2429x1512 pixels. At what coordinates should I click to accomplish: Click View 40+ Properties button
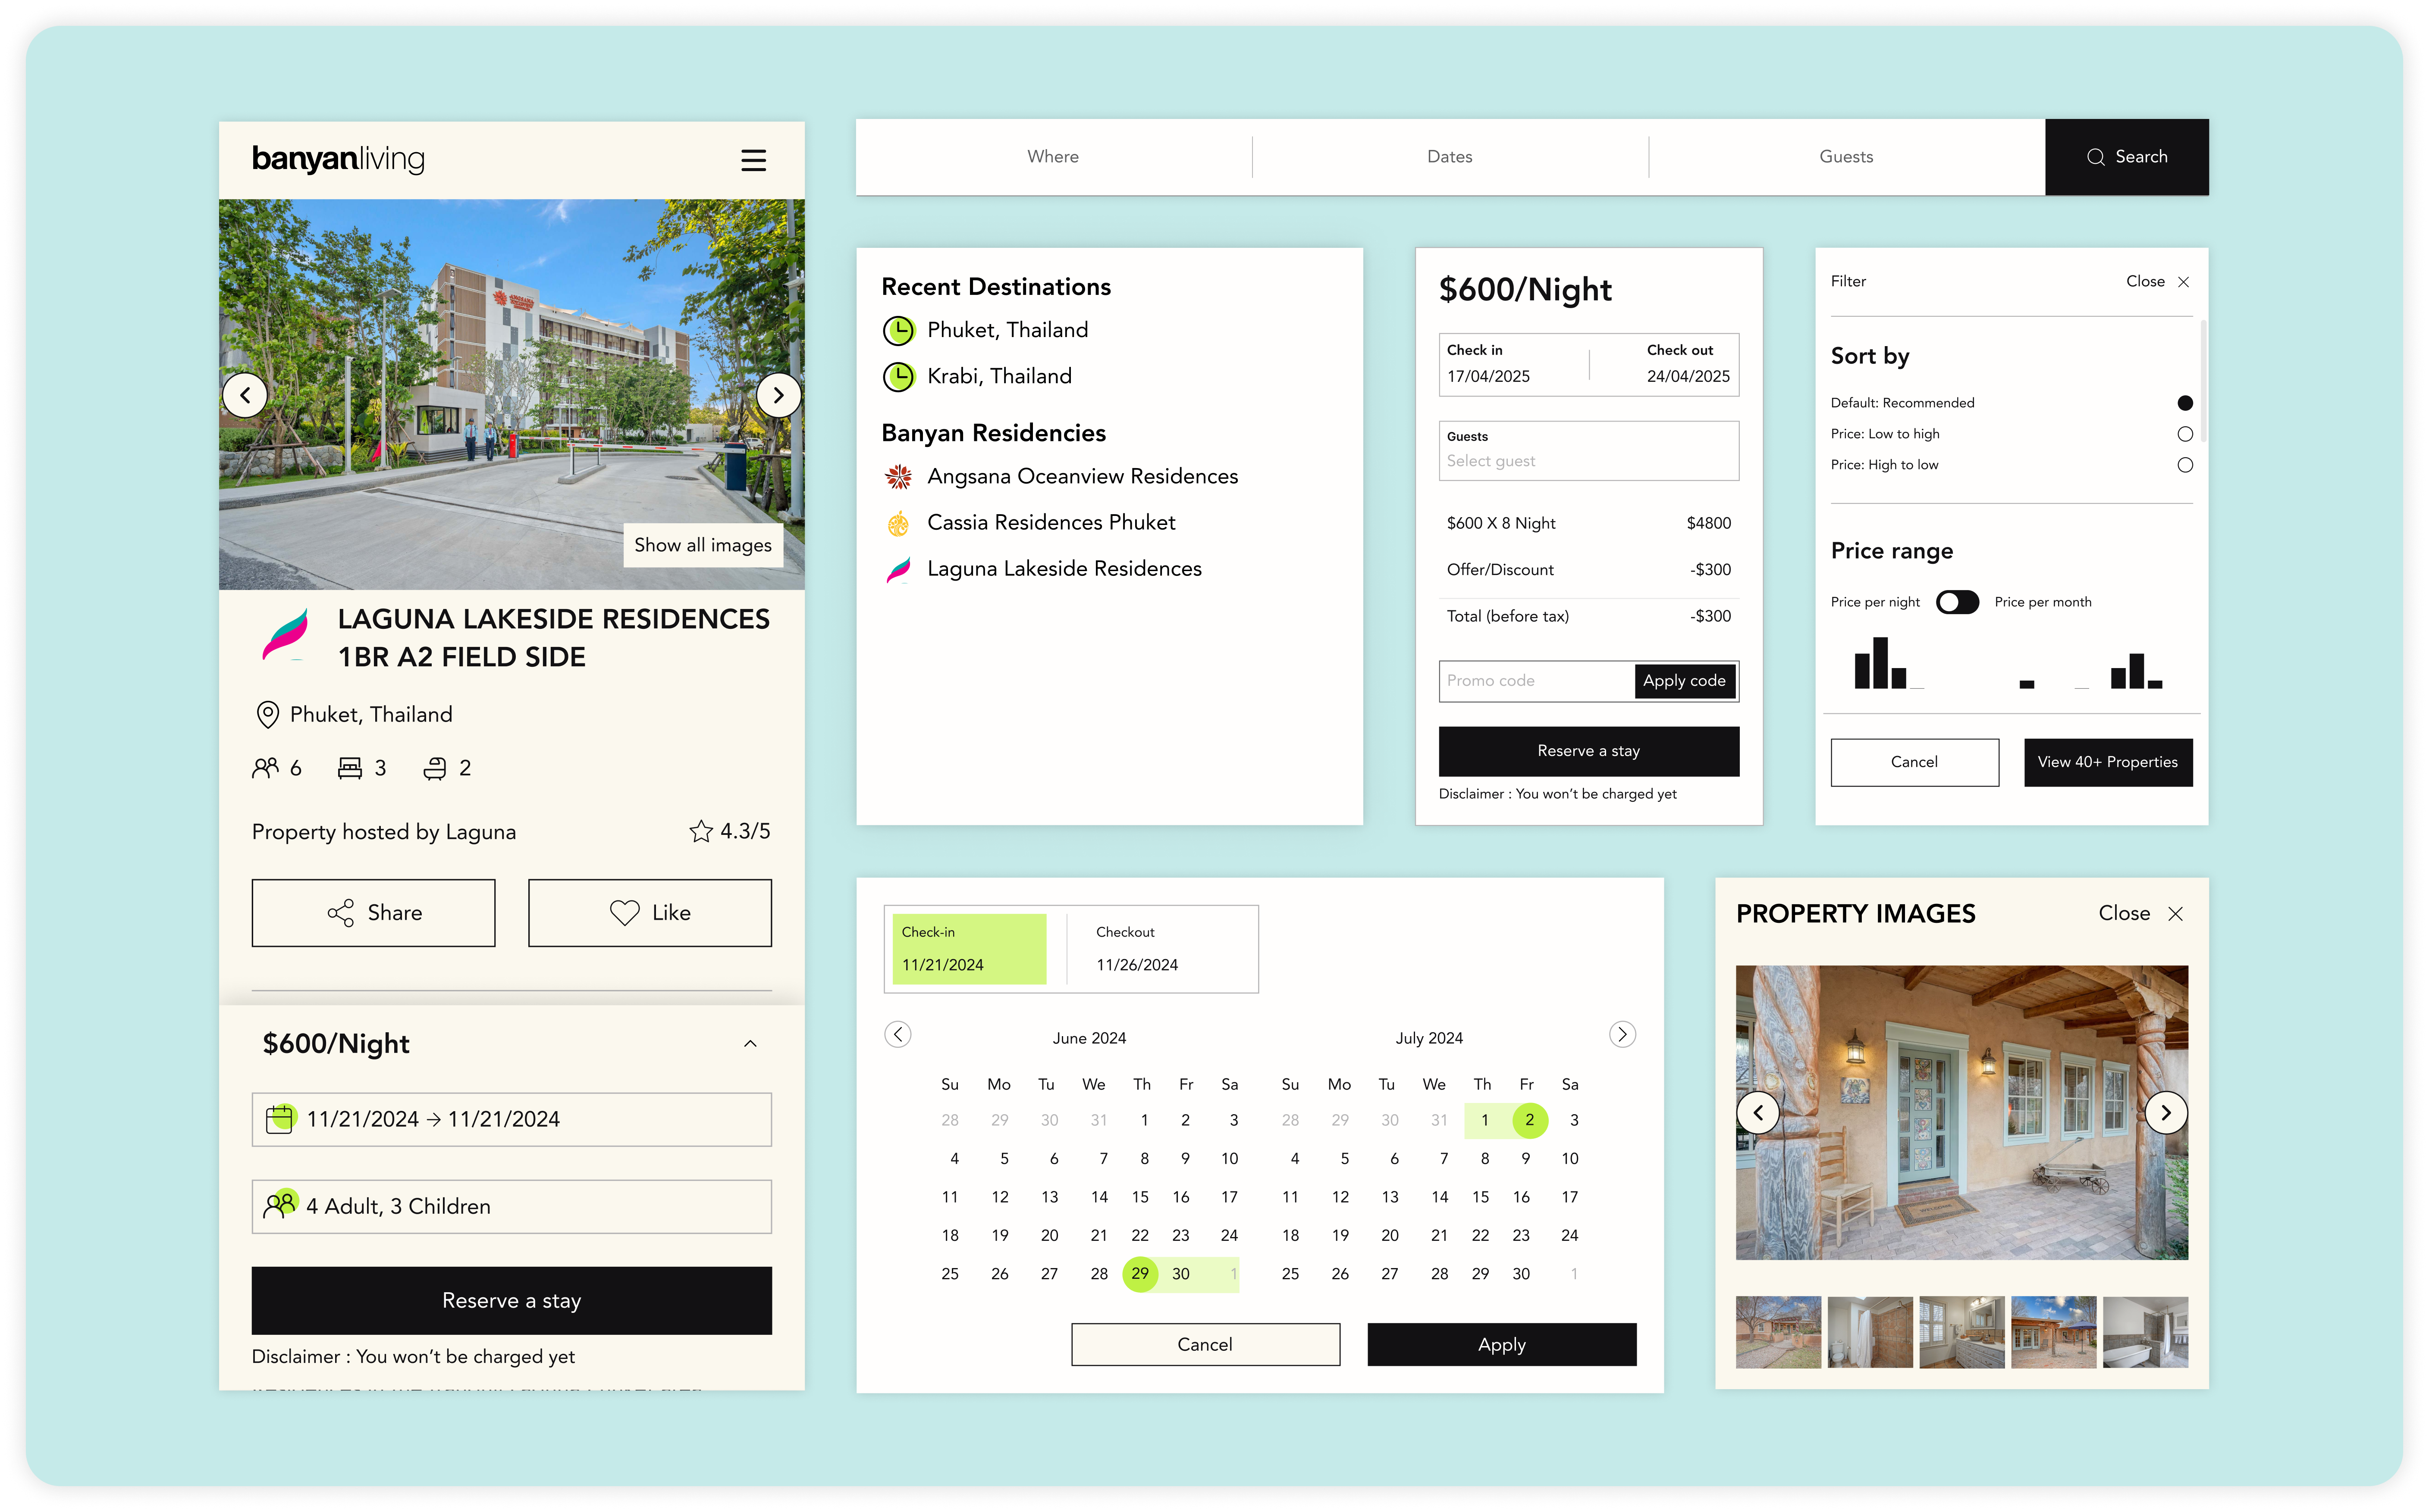click(2108, 762)
